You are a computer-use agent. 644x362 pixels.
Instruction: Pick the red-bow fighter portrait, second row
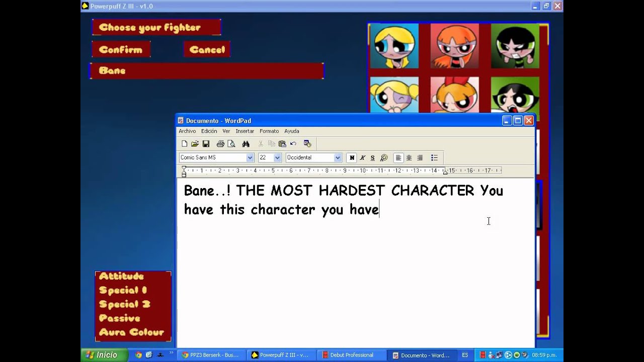coord(454,95)
